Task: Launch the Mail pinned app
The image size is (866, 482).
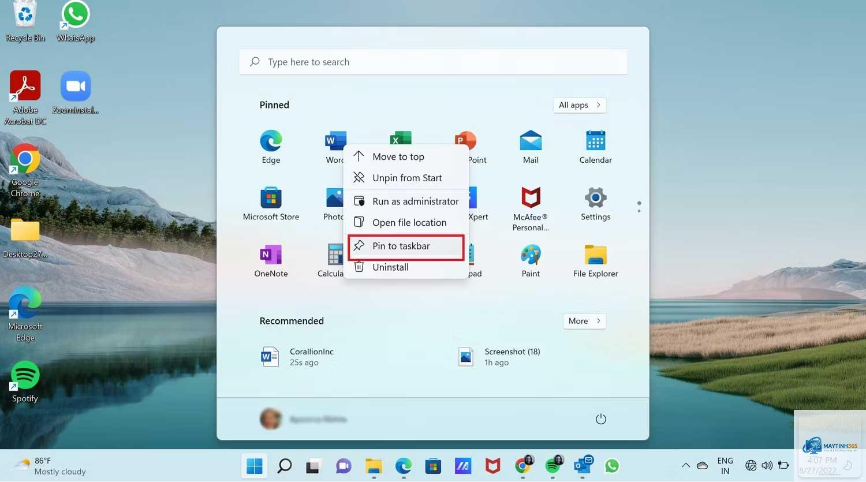Action: [531, 147]
